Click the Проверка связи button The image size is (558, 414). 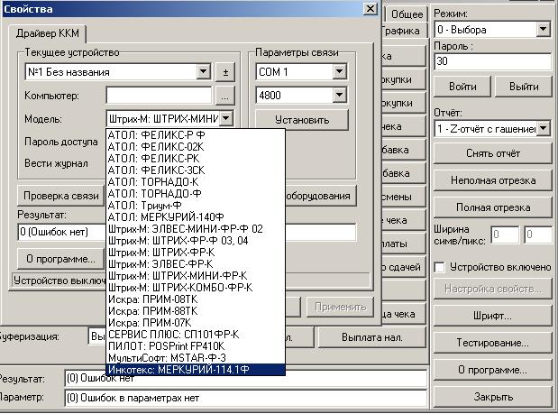(x=61, y=196)
